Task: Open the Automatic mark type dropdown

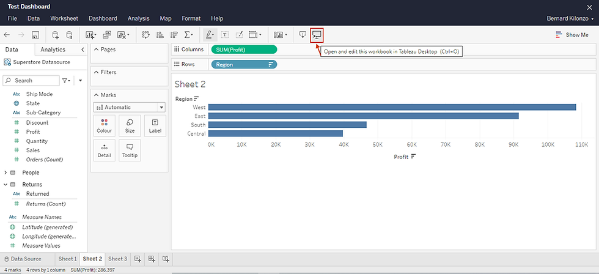Action: point(130,108)
